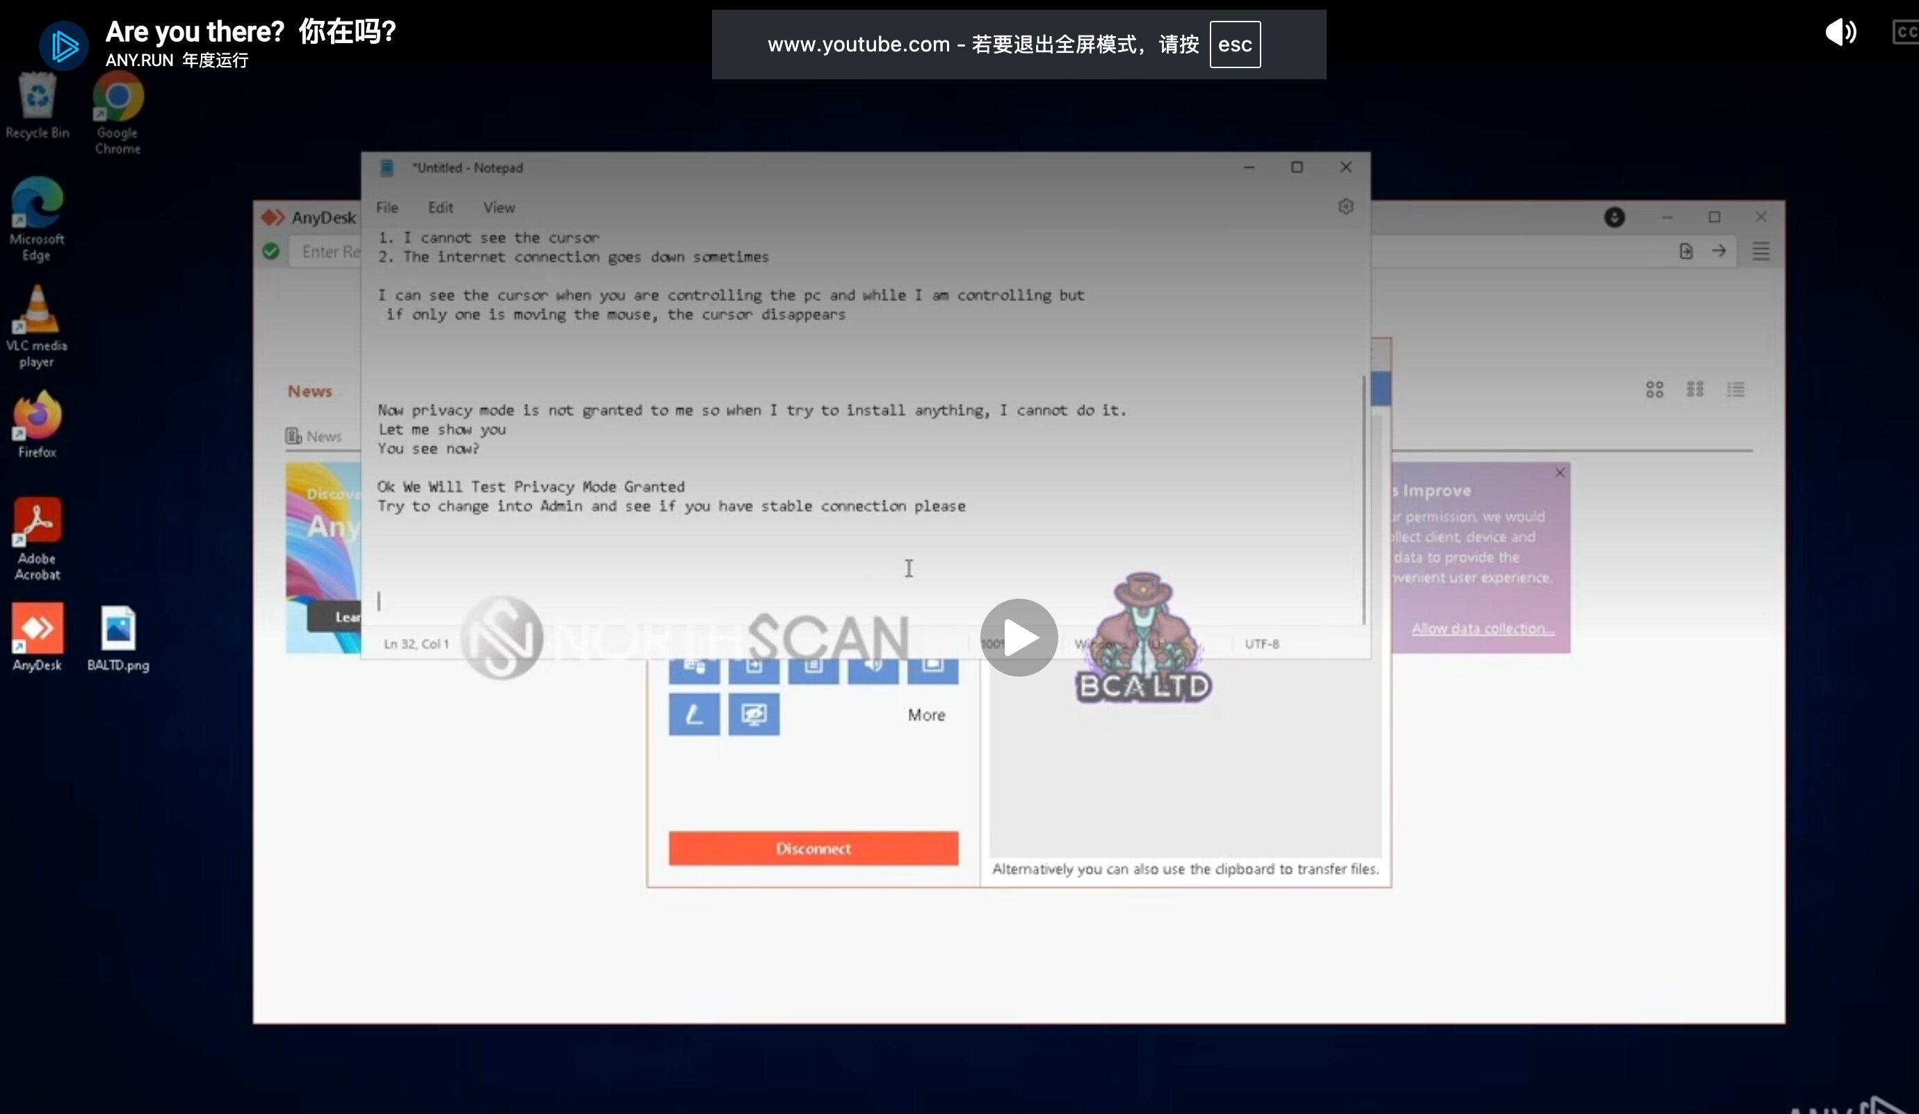This screenshot has width=1919, height=1114.
Task: Launch Microsoft Edge from the desktop
Action: [37, 220]
